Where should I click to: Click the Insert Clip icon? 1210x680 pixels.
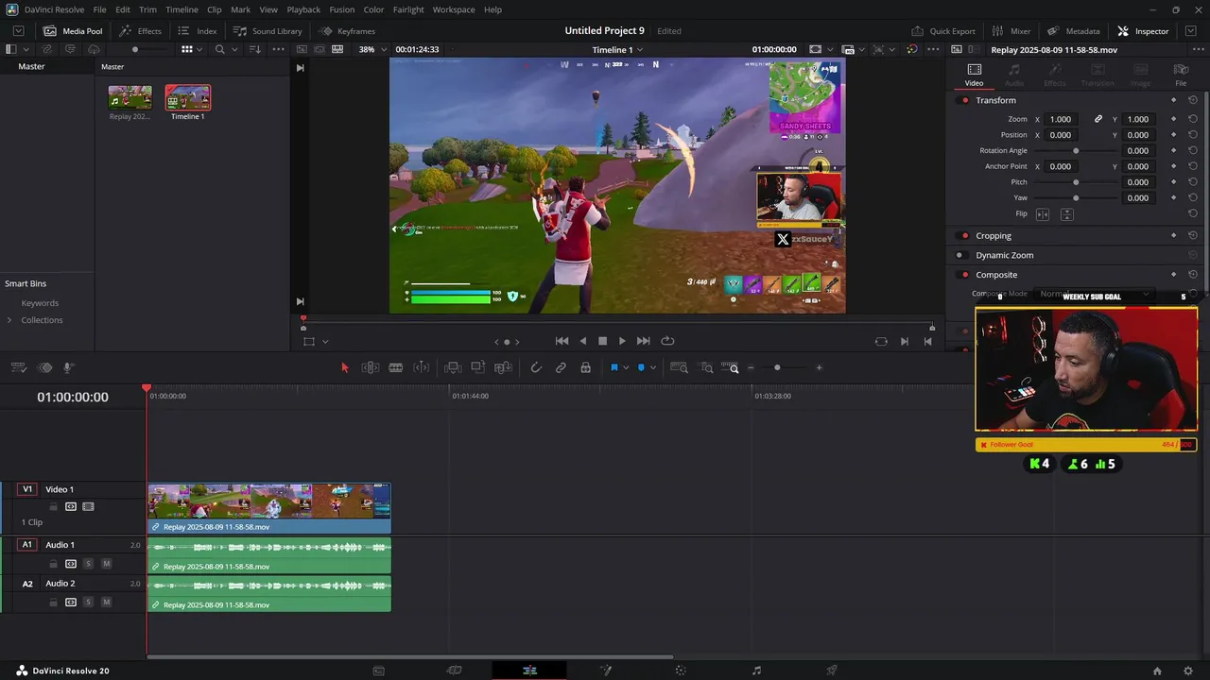(x=453, y=367)
